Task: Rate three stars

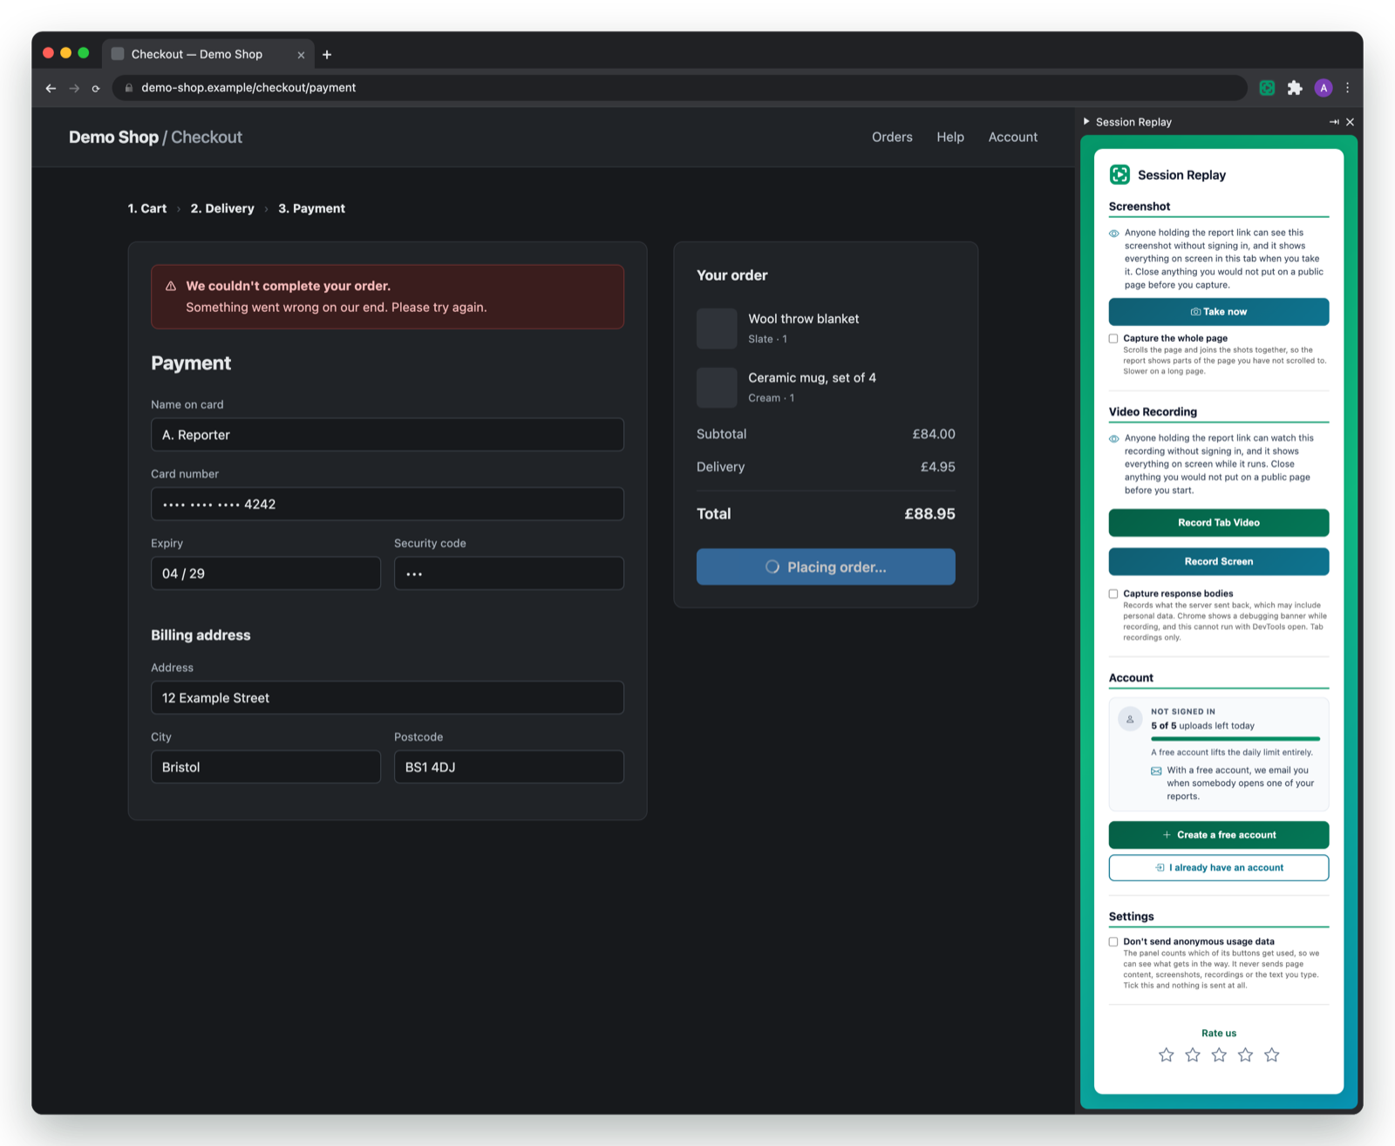Action: tap(1219, 1055)
